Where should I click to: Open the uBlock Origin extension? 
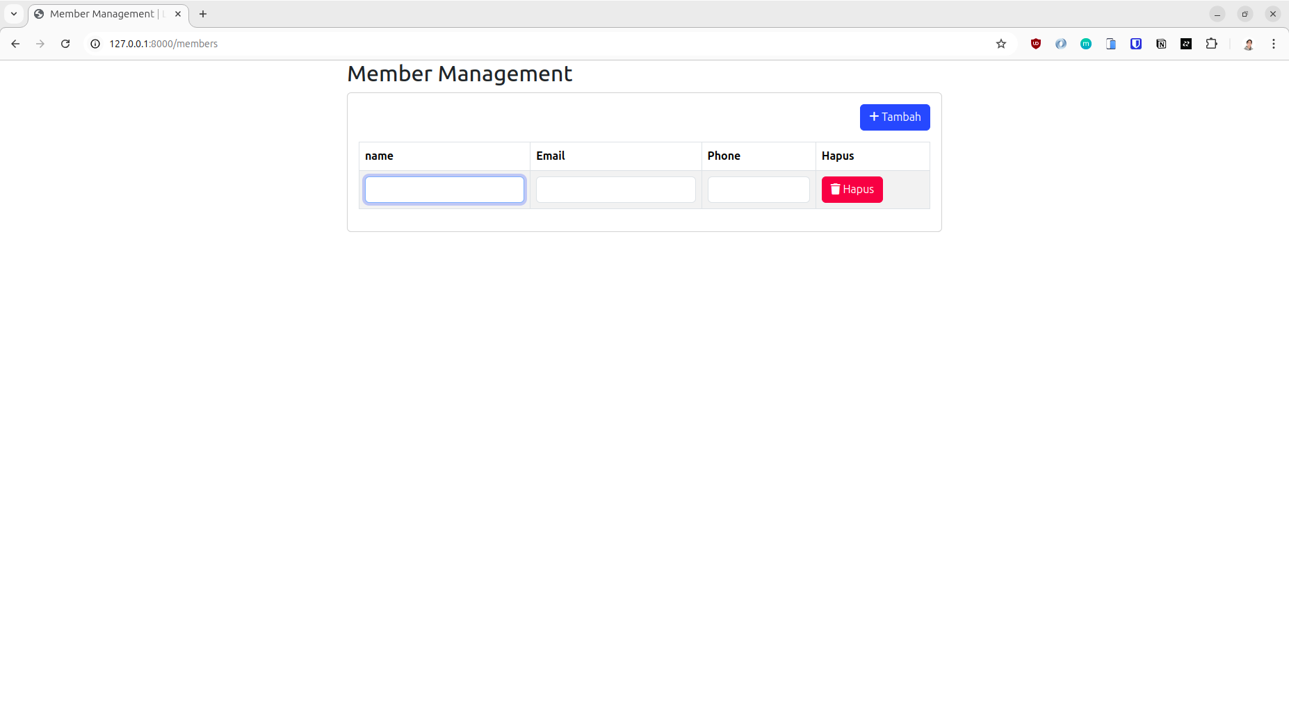(1035, 43)
